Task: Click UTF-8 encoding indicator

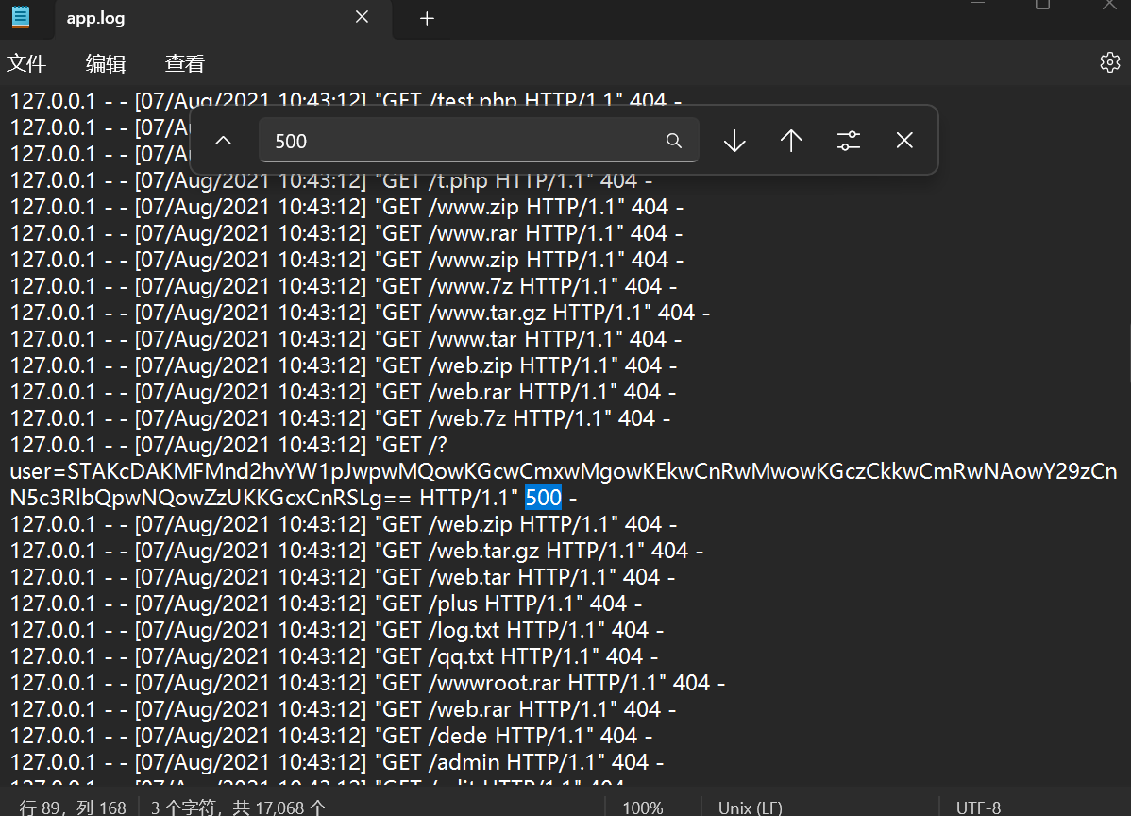Action: (978, 807)
